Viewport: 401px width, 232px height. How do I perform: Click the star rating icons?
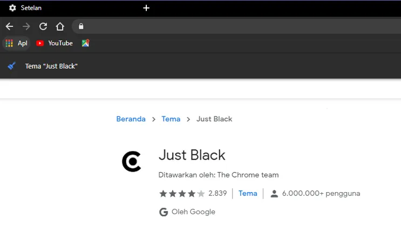click(182, 193)
